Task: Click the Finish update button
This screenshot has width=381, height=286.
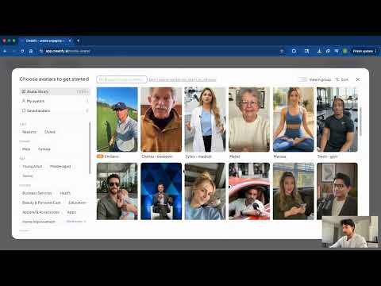Action: pos(363,51)
